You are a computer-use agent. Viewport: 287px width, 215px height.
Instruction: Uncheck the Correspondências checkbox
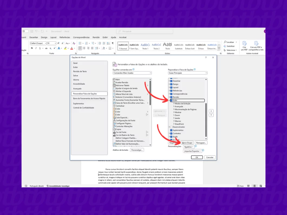point(171,94)
